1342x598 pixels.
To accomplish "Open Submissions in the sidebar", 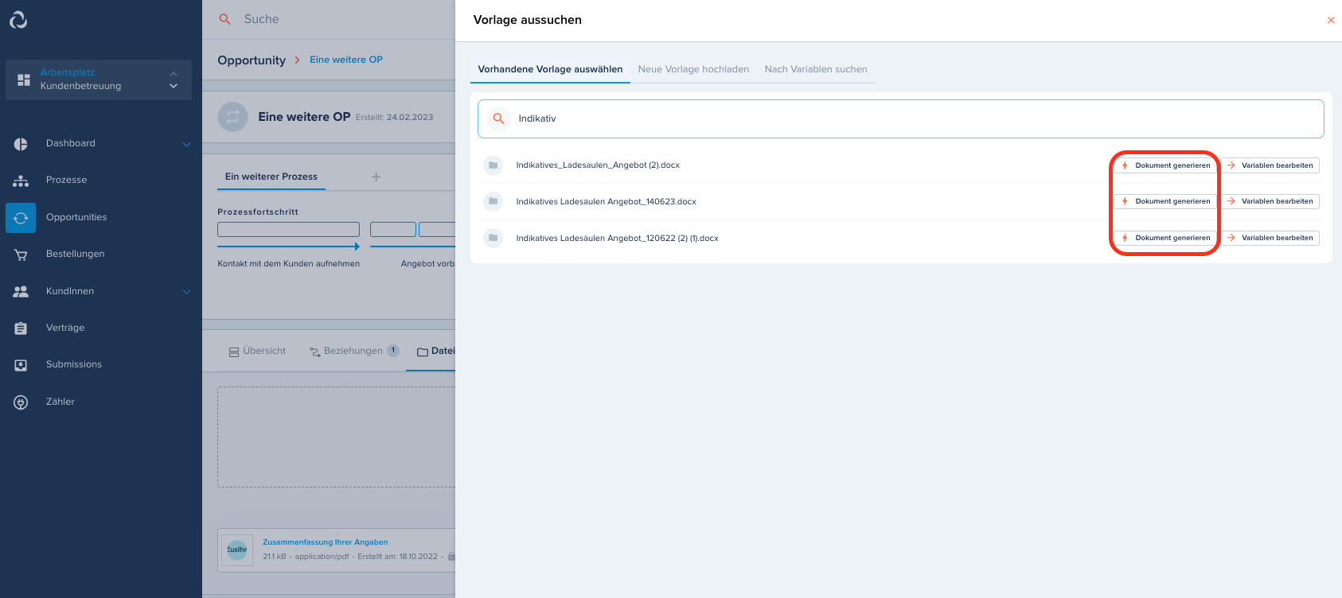I will (74, 365).
